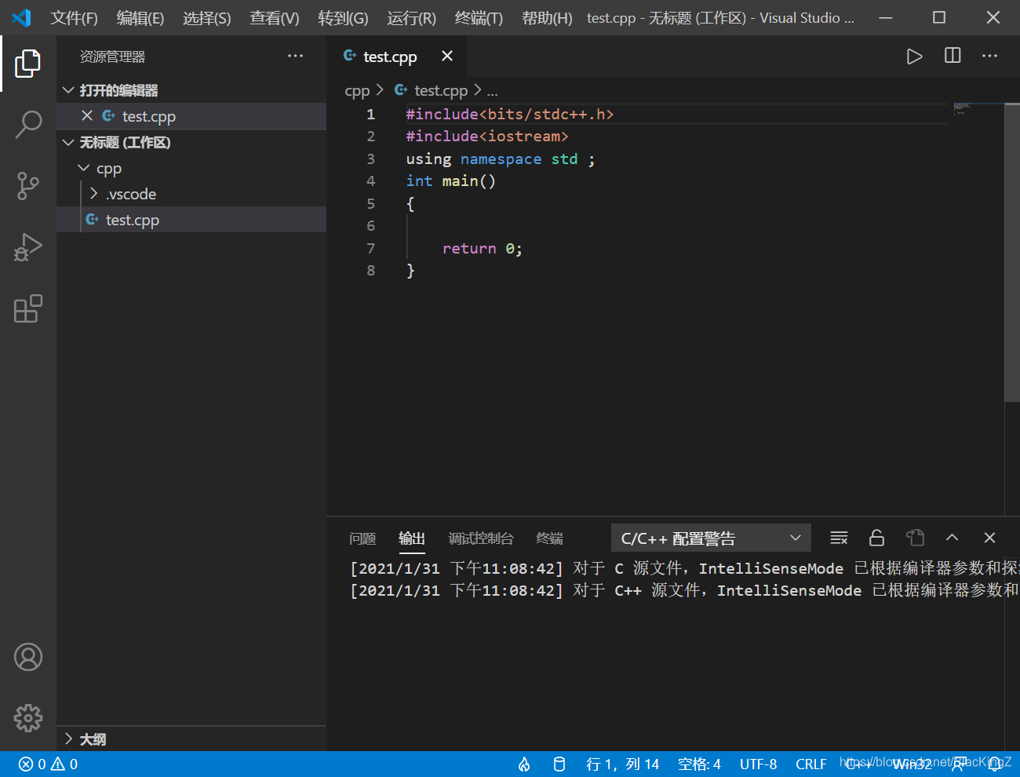Viewport: 1020px width, 777px height.
Task: Split the editor using the split icon
Action: tap(952, 56)
